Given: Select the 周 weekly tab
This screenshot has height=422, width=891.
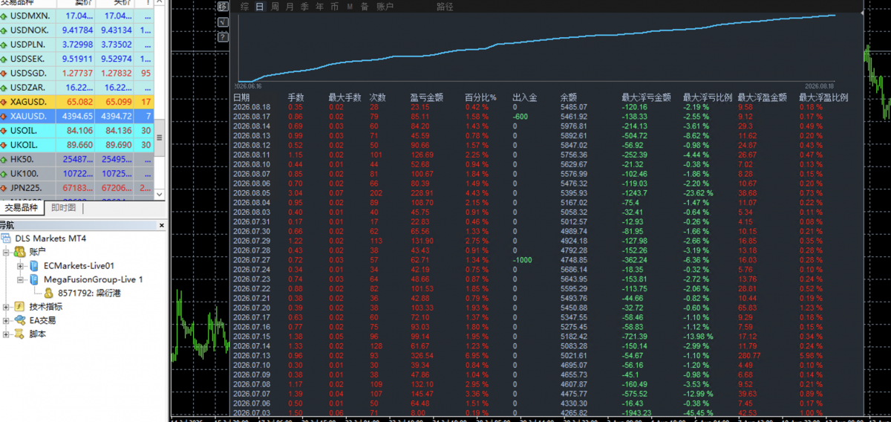Looking at the screenshot, I should [275, 7].
